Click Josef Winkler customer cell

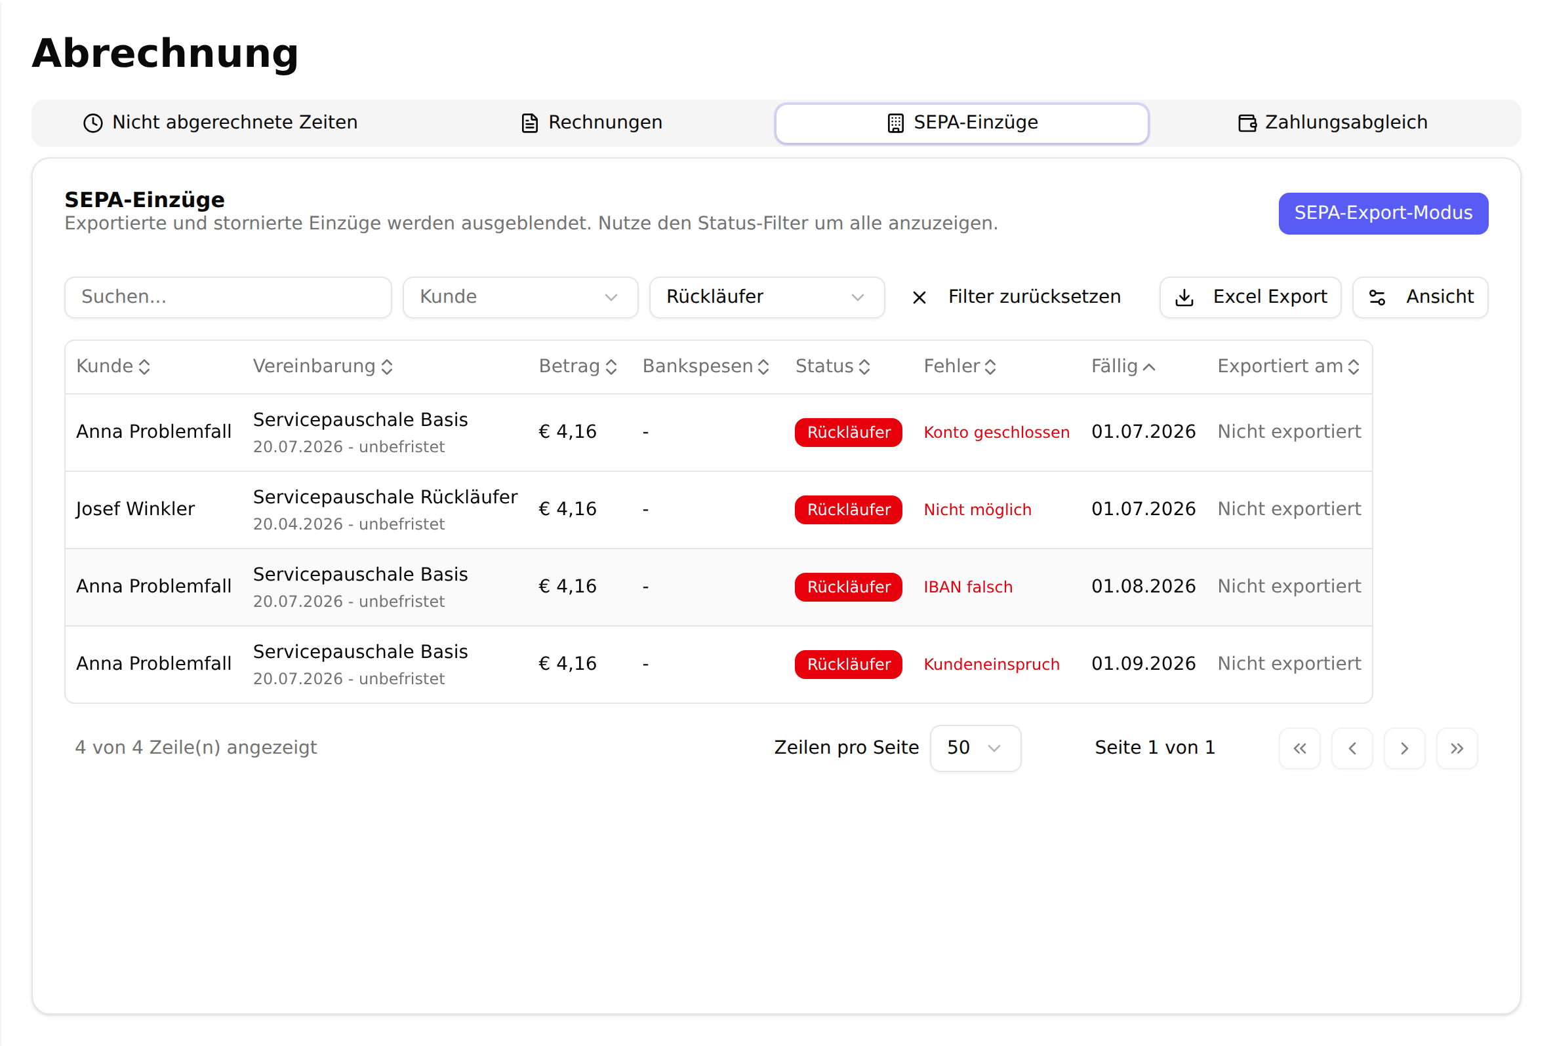tap(136, 509)
